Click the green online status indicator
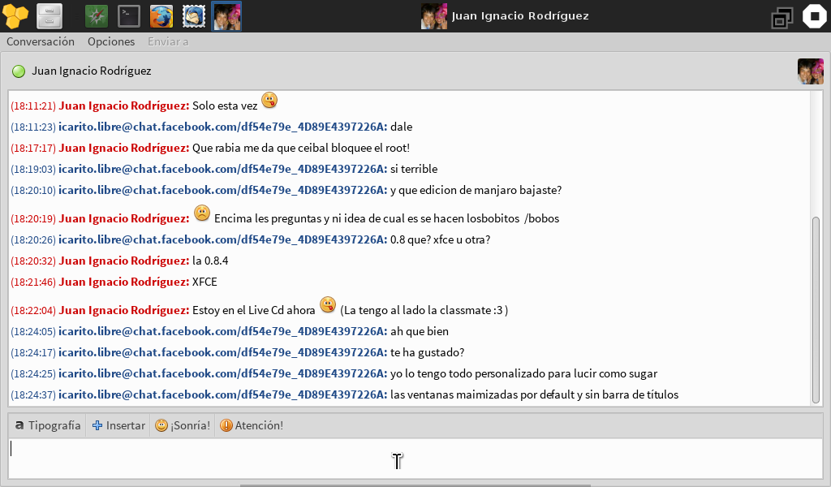 (19, 71)
